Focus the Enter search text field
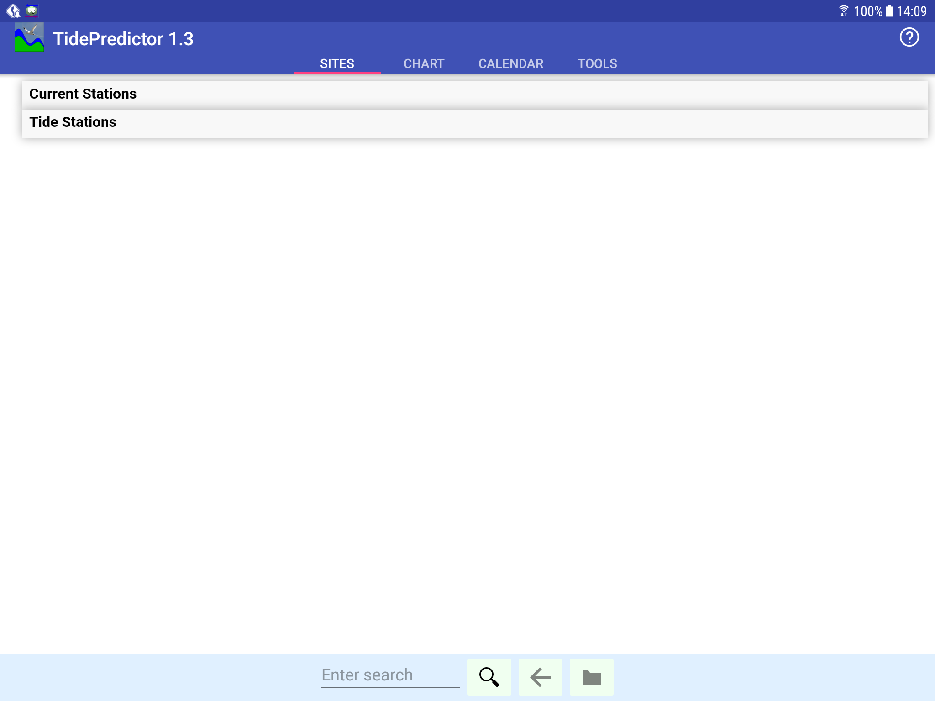935x701 pixels. [390, 675]
